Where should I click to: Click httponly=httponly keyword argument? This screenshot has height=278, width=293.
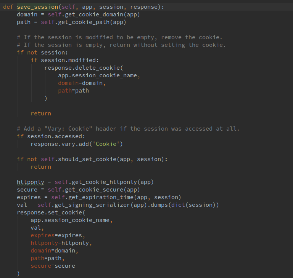60,243
